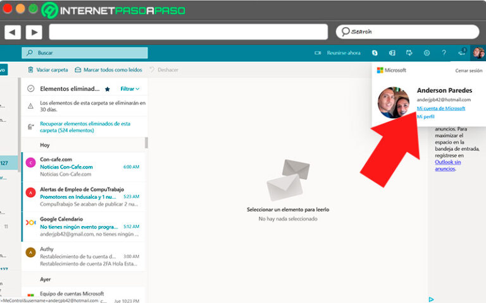Collapse the Ayer message group header
Viewport: 486px width, 303px height.
point(46,277)
